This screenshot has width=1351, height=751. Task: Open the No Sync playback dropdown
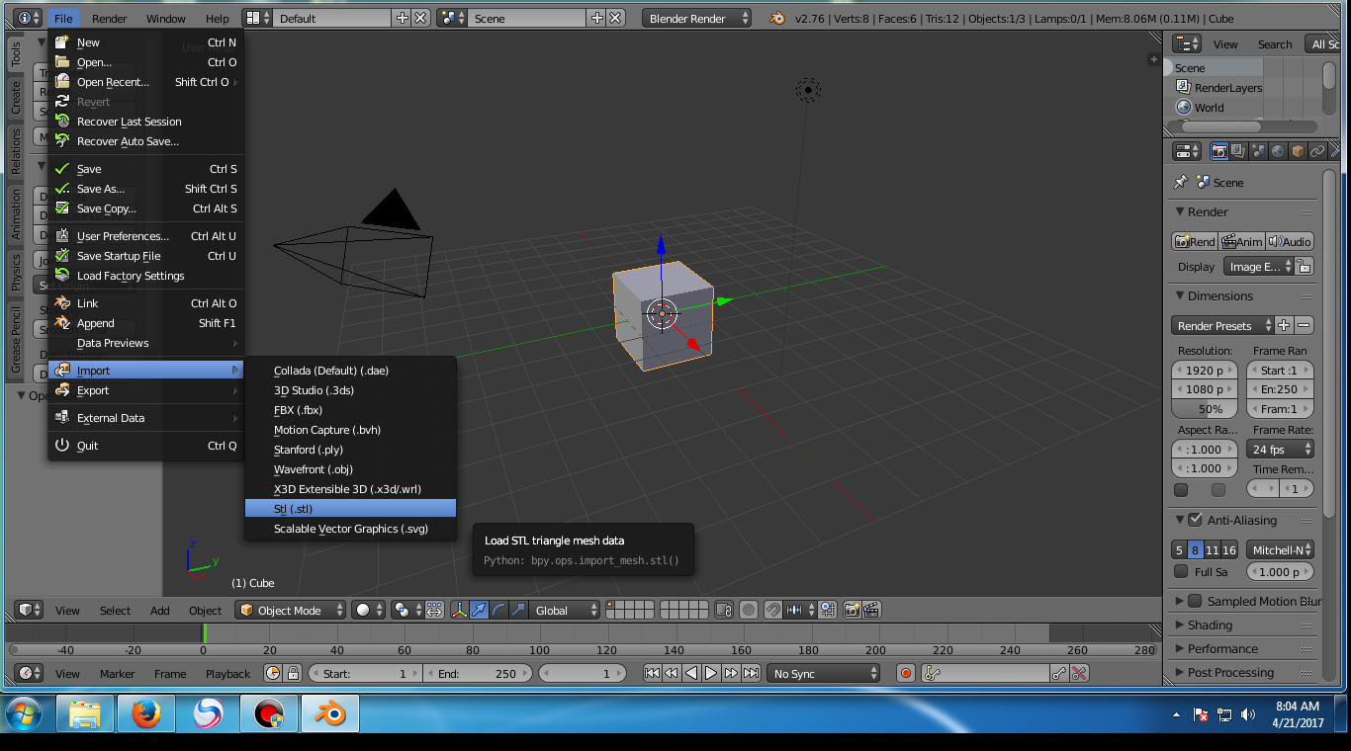tap(824, 673)
